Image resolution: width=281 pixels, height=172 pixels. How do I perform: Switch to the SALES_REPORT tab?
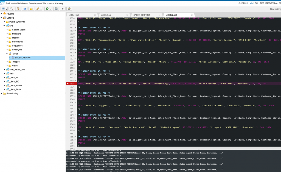[142, 15]
